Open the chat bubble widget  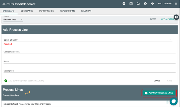(x=174, y=101)
